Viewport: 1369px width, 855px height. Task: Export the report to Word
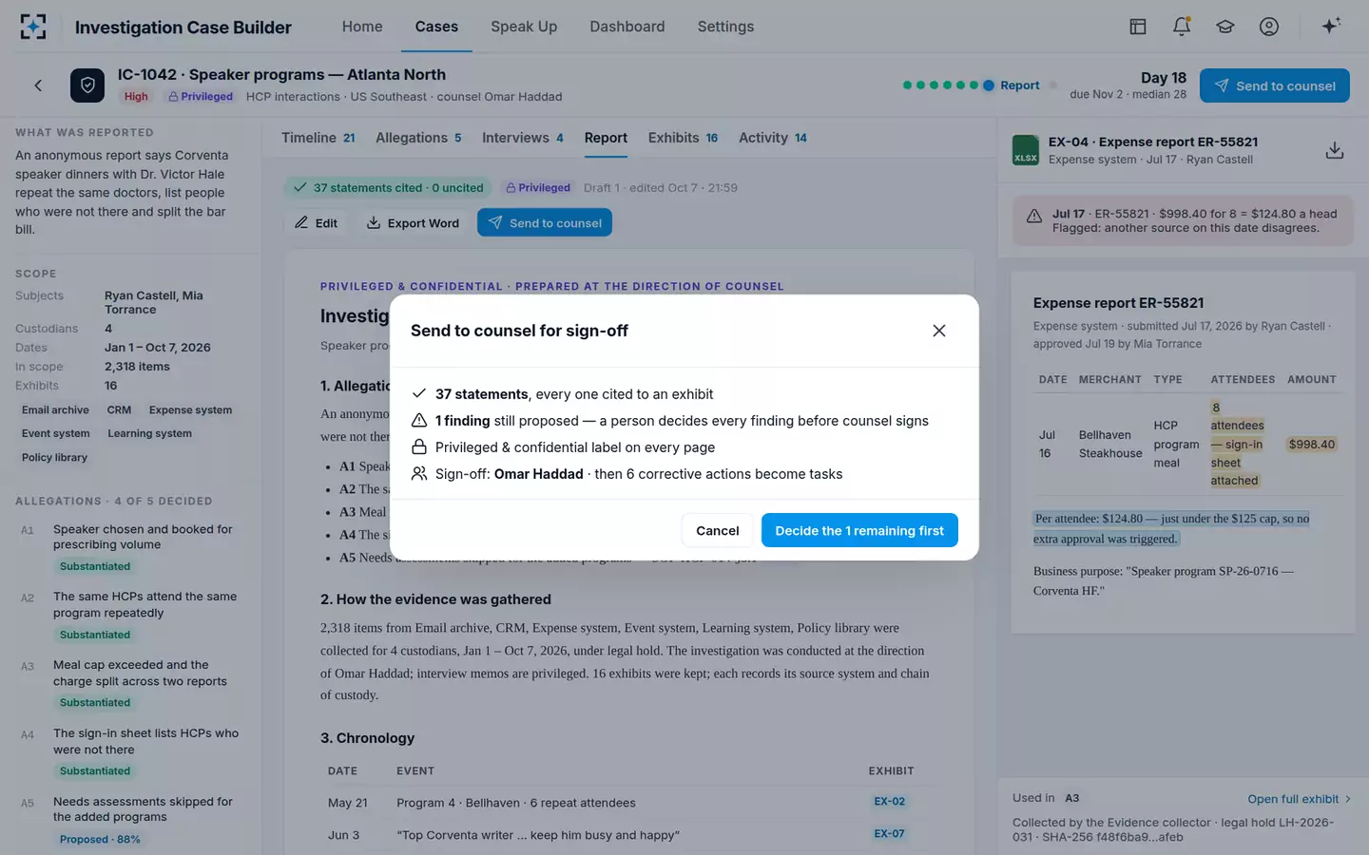[414, 222]
